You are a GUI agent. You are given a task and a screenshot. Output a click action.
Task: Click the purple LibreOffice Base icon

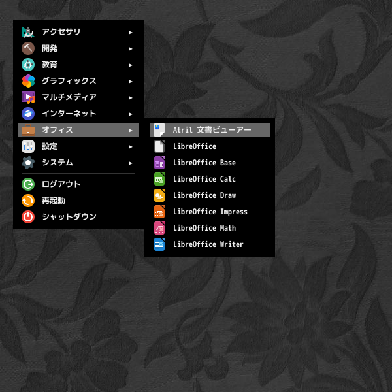click(159, 163)
